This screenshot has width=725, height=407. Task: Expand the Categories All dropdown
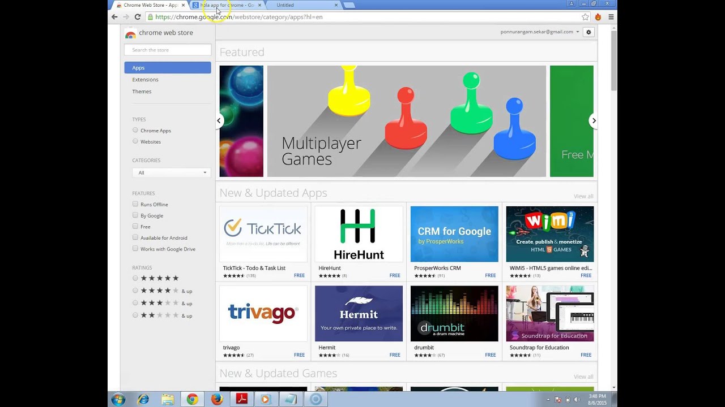tap(172, 172)
